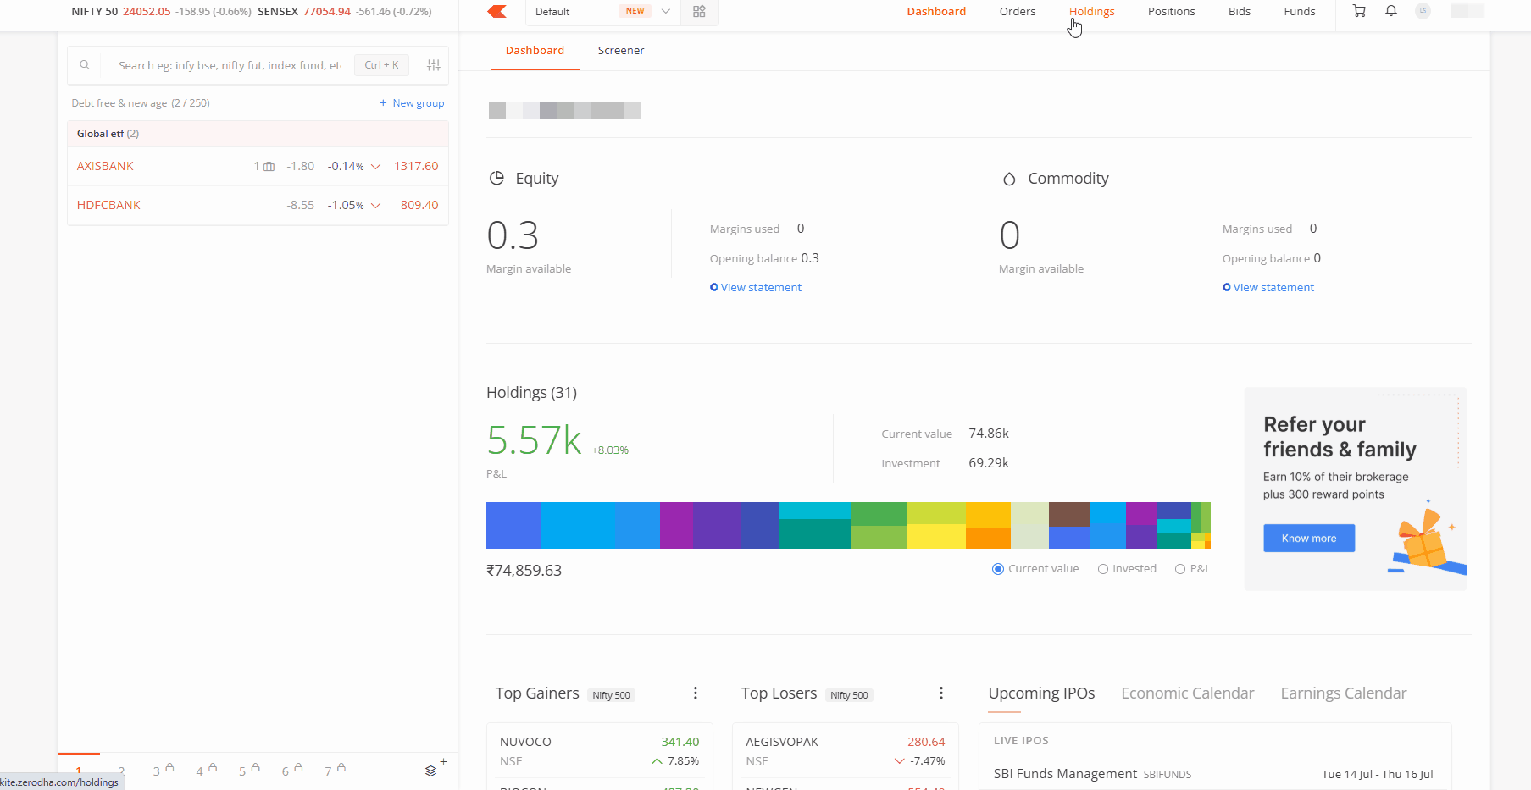Open the Positions menu item
Image resolution: width=1531 pixels, height=790 pixels.
(x=1171, y=11)
